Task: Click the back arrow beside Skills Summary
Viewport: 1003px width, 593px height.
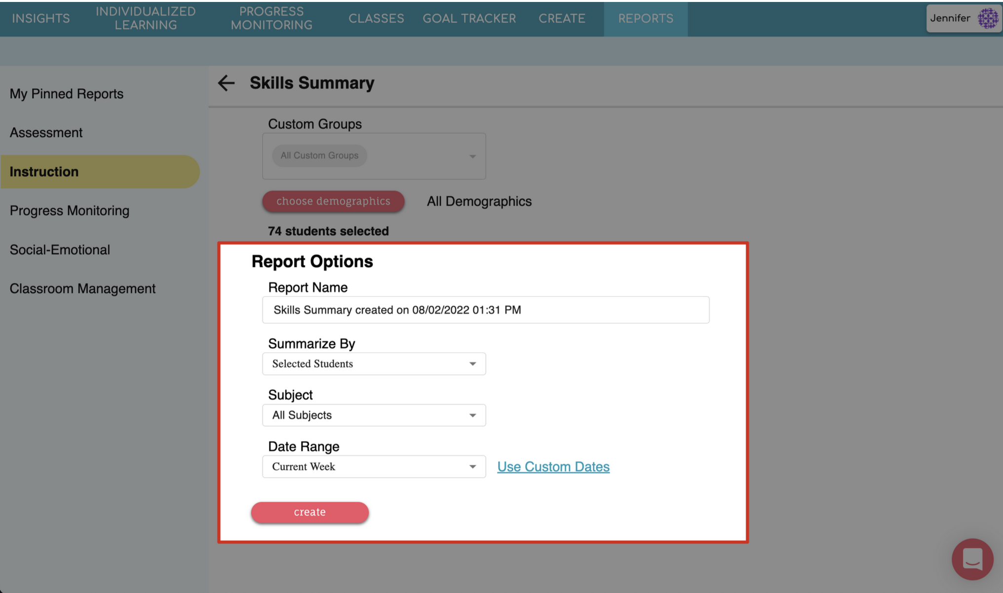Action: (226, 83)
